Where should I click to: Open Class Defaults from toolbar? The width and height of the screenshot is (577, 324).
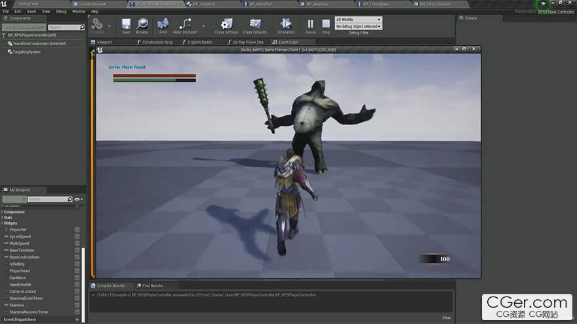(255, 24)
